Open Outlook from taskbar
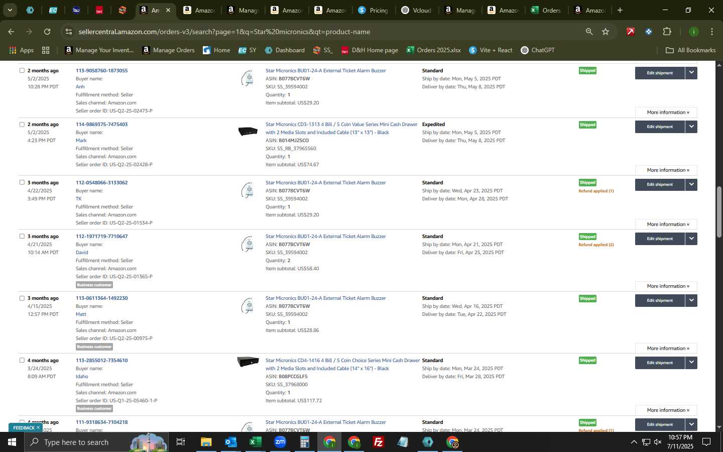 click(x=231, y=442)
